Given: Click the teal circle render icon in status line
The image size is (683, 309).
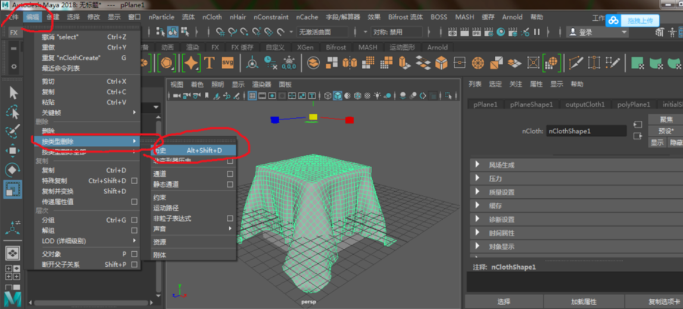Looking at the screenshot, I should pyautogui.click(x=501, y=32).
